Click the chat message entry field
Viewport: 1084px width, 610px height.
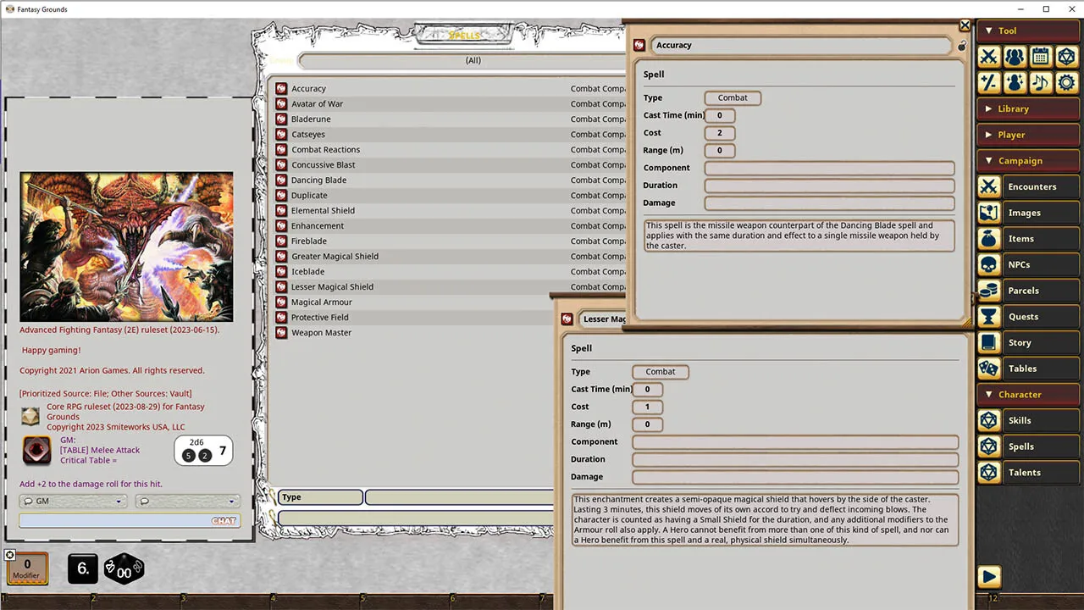point(130,520)
